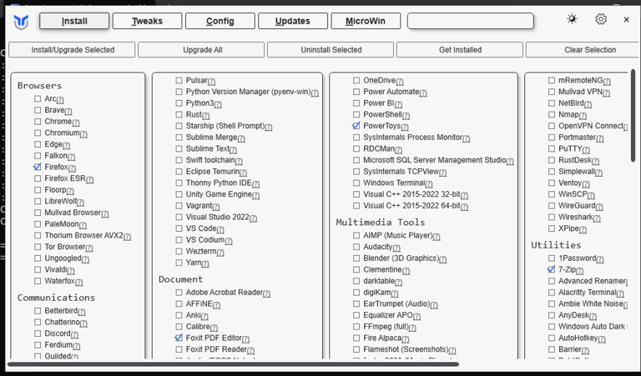Click the (?) help link next to Chrome
This screenshot has height=376, width=641.
coord(76,122)
